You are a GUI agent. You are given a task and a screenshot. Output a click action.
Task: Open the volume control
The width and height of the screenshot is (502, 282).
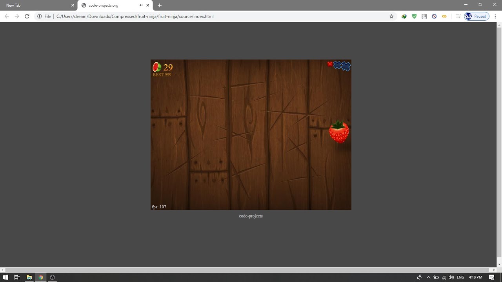451,277
